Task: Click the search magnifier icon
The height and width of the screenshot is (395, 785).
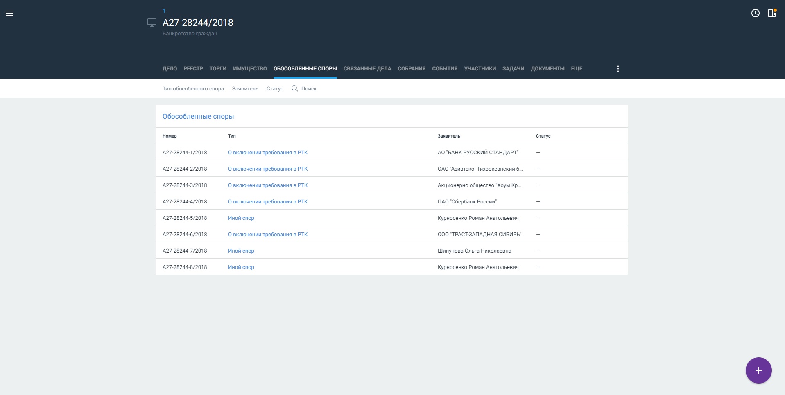Action: click(x=294, y=88)
